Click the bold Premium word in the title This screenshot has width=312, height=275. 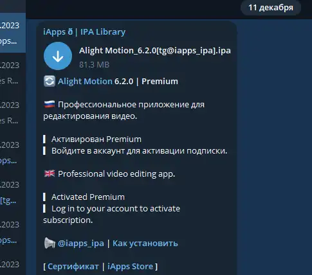click(x=160, y=82)
